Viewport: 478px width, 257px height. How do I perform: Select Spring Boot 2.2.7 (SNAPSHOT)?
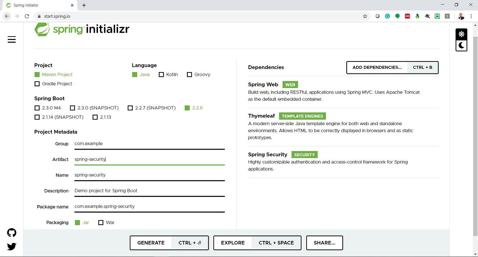pos(152,108)
